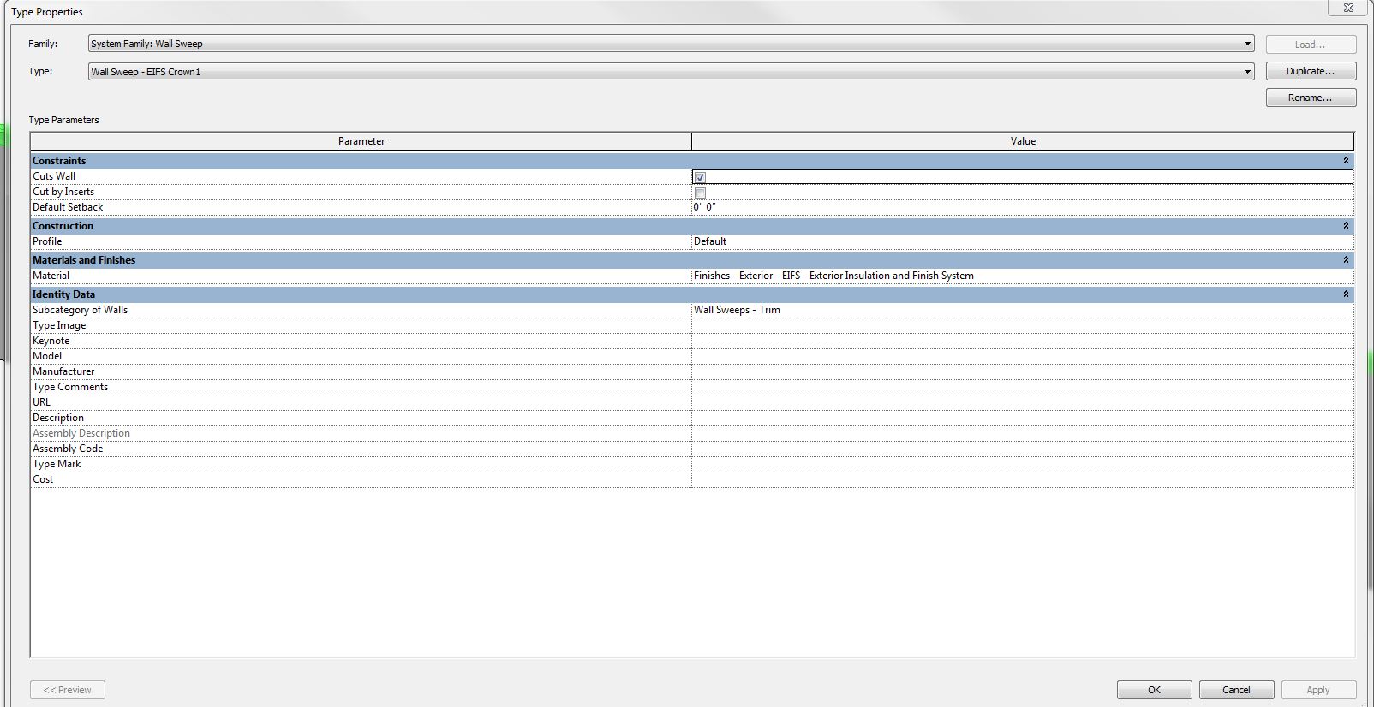The width and height of the screenshot is (1374, 707).
Task: Click the Cost value cell
Action: click(x=1023, y=479)
